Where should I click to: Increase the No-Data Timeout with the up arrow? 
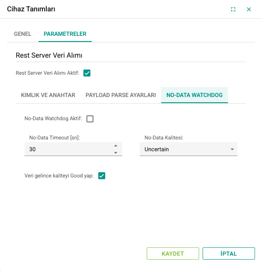(116, 146)
